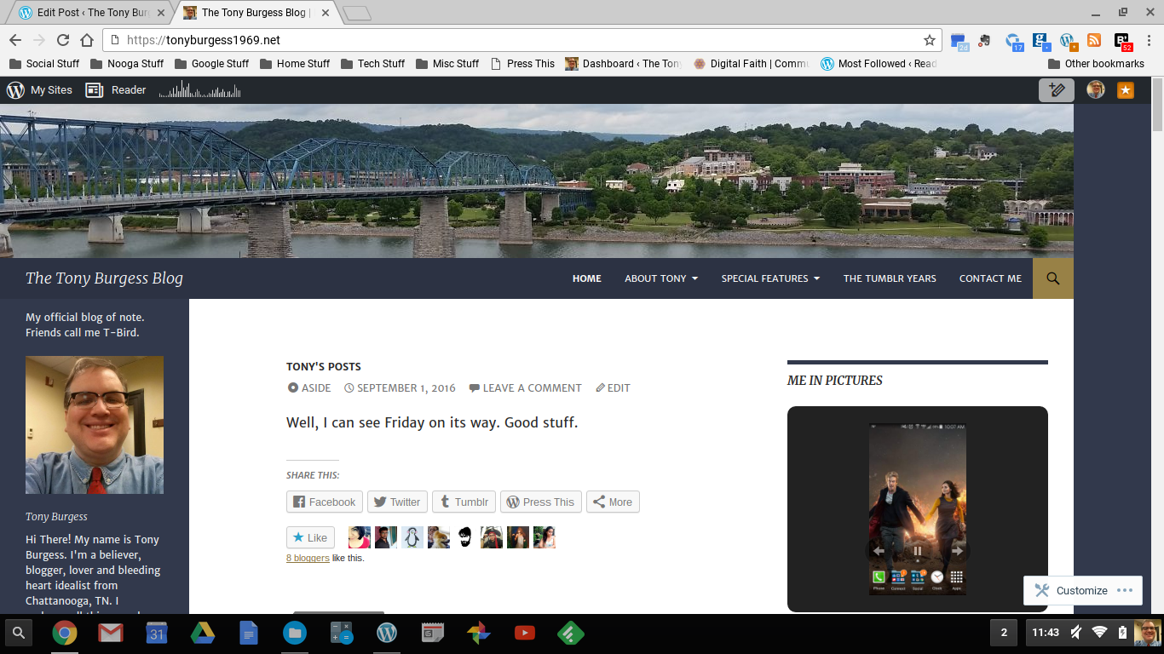The image size is (1164, 654).
Task: Expand the SPECIAL FEATURES dropdown menu
Action: coord(769,278)
